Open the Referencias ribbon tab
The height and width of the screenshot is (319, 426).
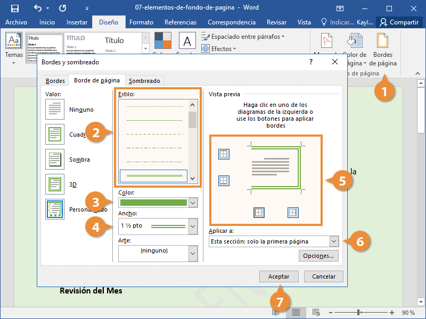(x=180, y=22)
